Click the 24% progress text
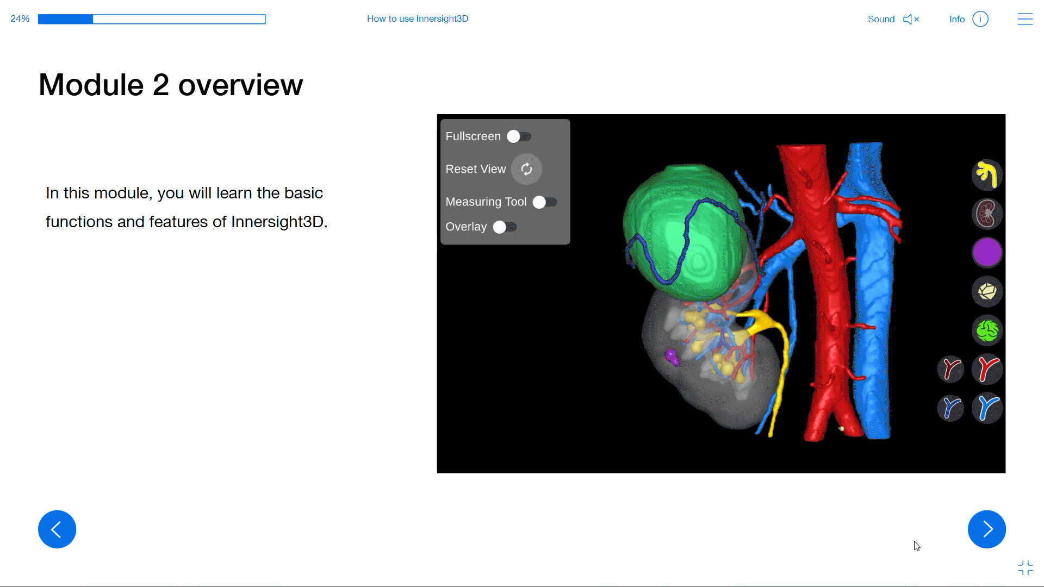The height and width of the screenshot is (587, 1044). pos(20,19)
